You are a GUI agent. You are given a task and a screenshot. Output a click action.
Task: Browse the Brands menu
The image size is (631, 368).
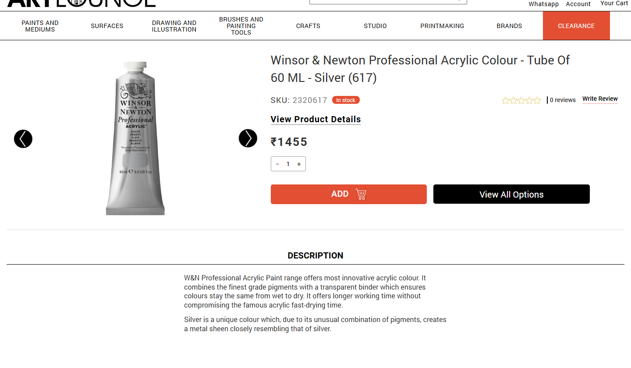click(509, 26)
